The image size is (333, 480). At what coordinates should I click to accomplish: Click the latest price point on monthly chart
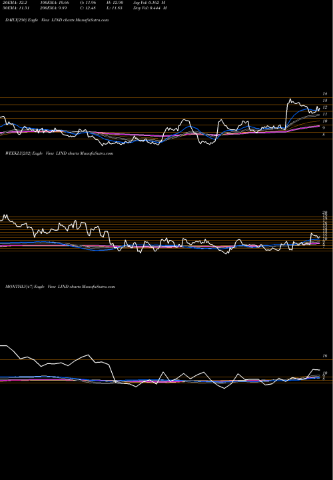(320, 370)
